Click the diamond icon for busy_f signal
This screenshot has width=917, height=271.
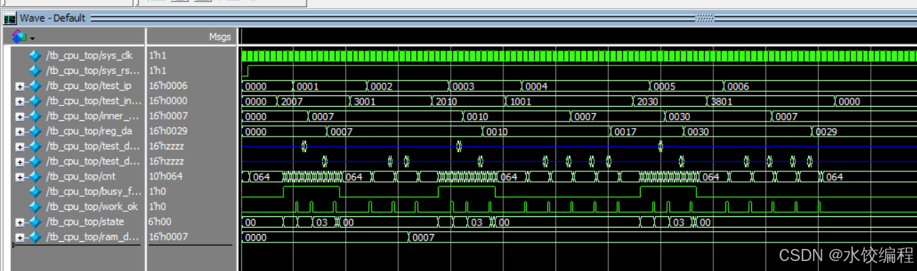(35, 191)
